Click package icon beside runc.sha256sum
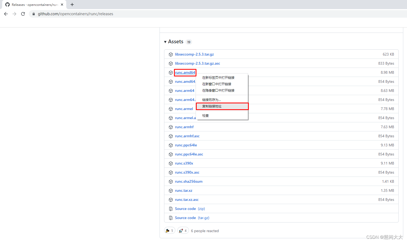Viewport: 407px width, 242px height. click(171, 182)
